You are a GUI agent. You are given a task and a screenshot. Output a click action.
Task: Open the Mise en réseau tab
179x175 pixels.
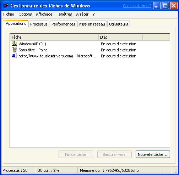coord(92,24)
